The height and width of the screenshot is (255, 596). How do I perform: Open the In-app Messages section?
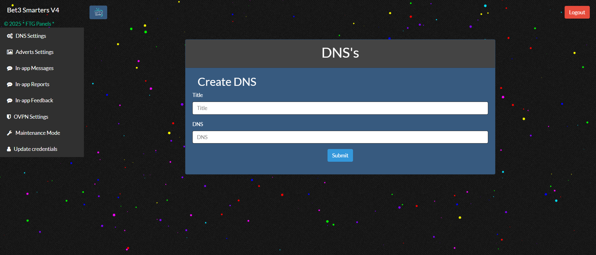34,68
